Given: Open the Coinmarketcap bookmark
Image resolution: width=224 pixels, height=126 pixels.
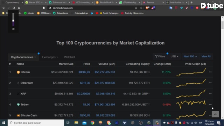Looking at the screenshot, I should pyautogui.click(x=79, y=13).
